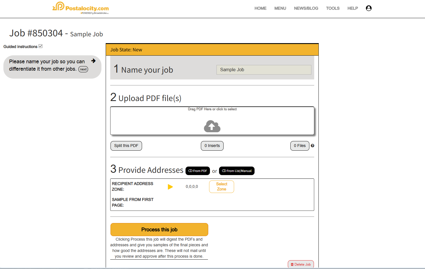Click the Postalocity.com logo
The height and width of the screenshot is (269, 425).
(x=81, y=8)
